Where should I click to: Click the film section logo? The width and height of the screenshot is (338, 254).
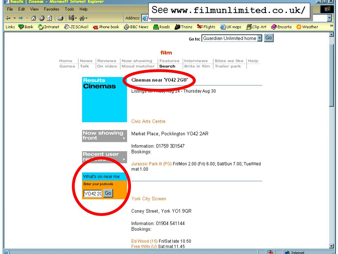coord(166,53)
